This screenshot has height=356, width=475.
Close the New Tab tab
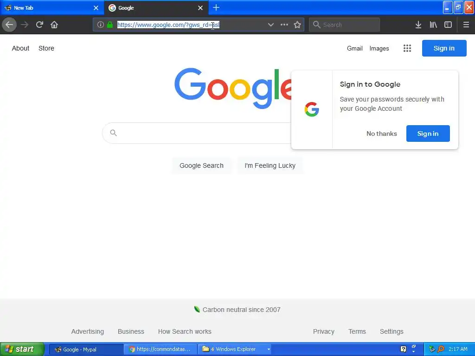[x=96, y=8]
